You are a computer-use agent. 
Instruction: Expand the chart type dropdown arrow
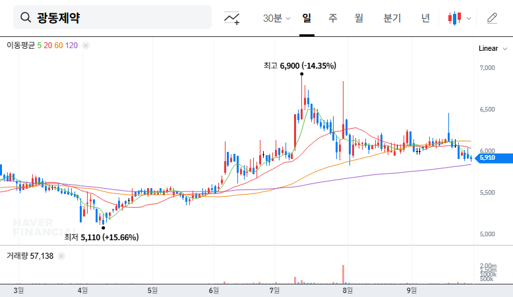click(x=469, y=18)
